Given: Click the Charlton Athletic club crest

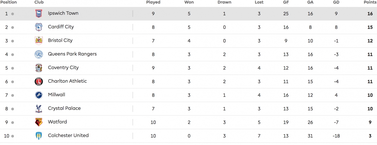Looking at the screenshot, I should pyautogui.click(x=39, y=81).
